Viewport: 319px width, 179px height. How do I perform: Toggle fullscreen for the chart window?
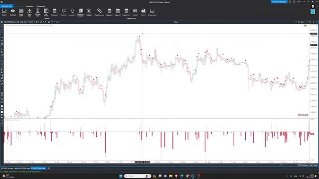click(303, 22)
